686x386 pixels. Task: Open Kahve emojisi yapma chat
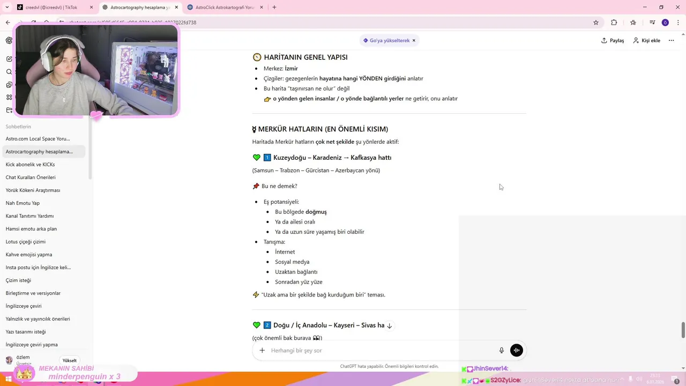(44, 255)
